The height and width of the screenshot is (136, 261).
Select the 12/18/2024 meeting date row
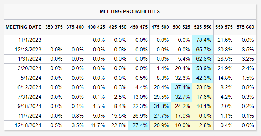click(130, 125)
